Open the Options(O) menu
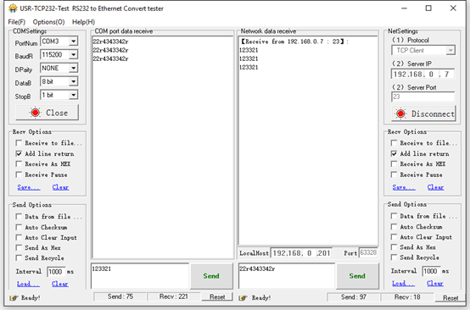 pyautogui.click(x=48, y=22)
